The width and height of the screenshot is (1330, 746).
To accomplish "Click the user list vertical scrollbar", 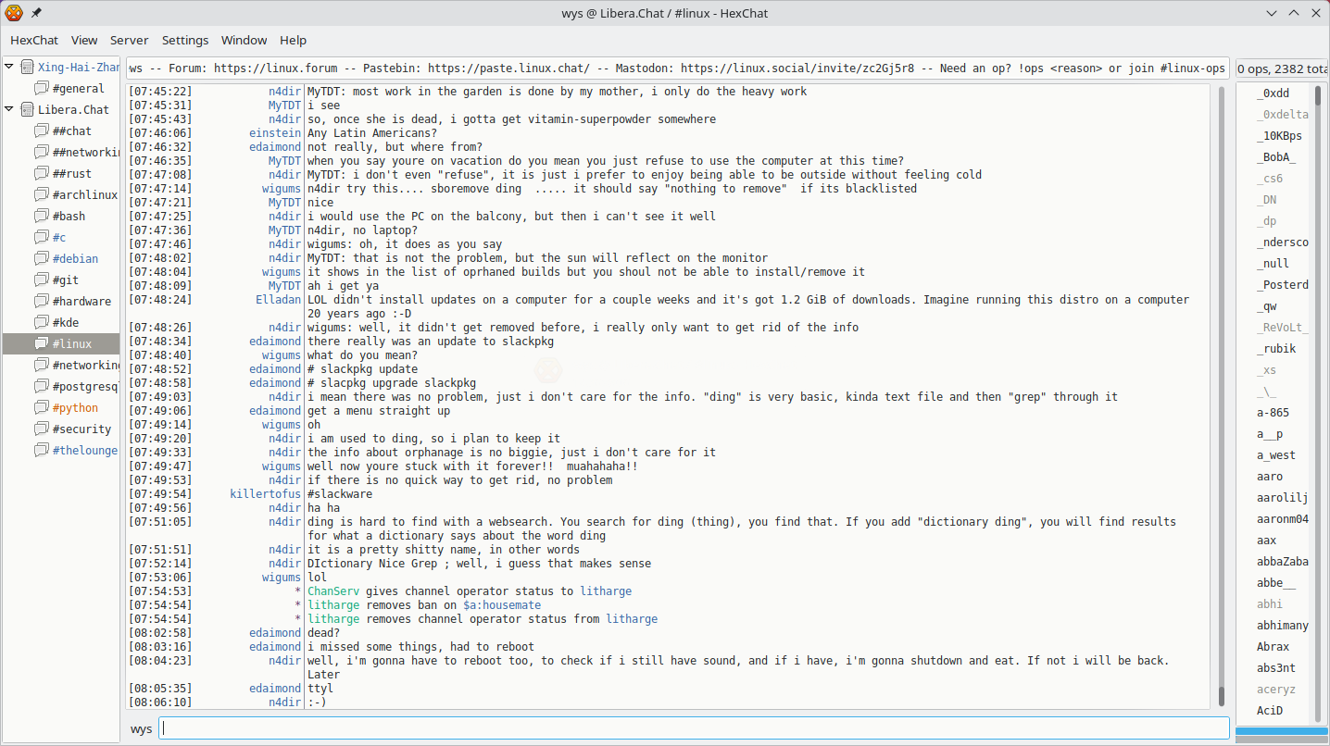I will (1319, 403).
